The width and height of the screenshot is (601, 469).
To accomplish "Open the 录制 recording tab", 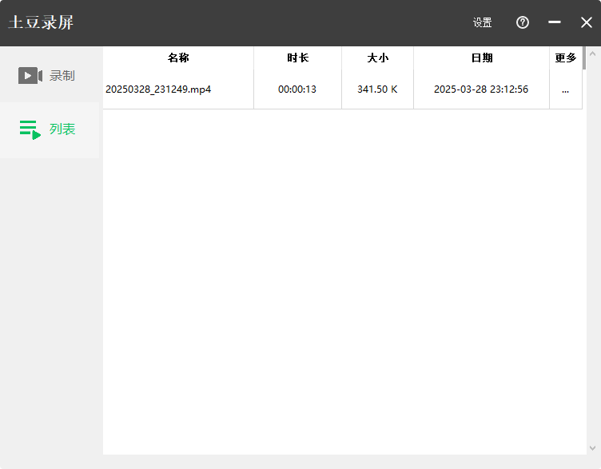I will (50, 75).
